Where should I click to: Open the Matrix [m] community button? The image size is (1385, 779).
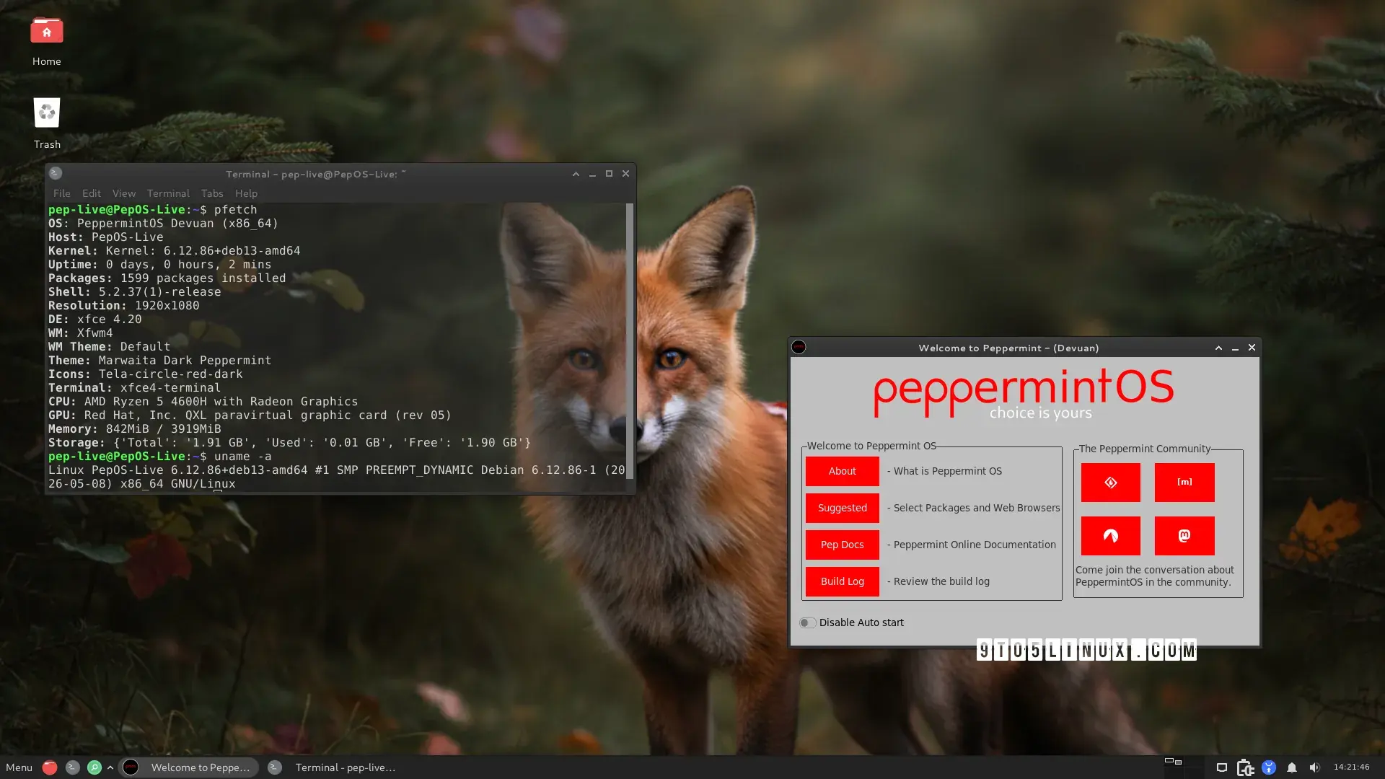pyautogui.click(x=1184, y=483)
